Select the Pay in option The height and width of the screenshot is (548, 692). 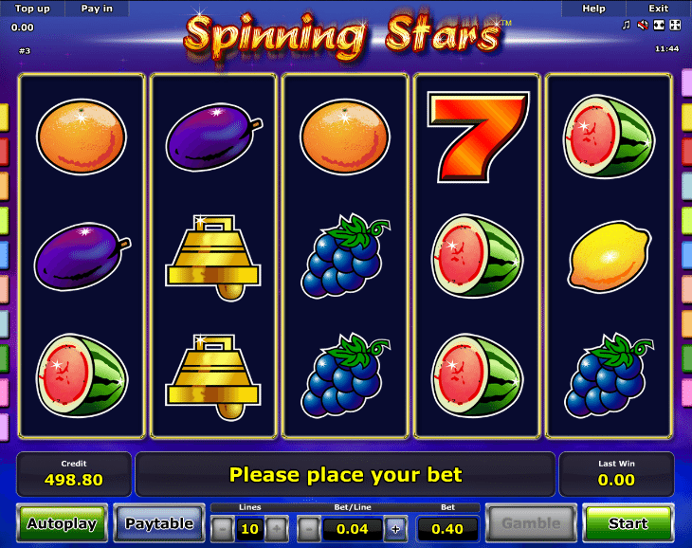point(97,9)
